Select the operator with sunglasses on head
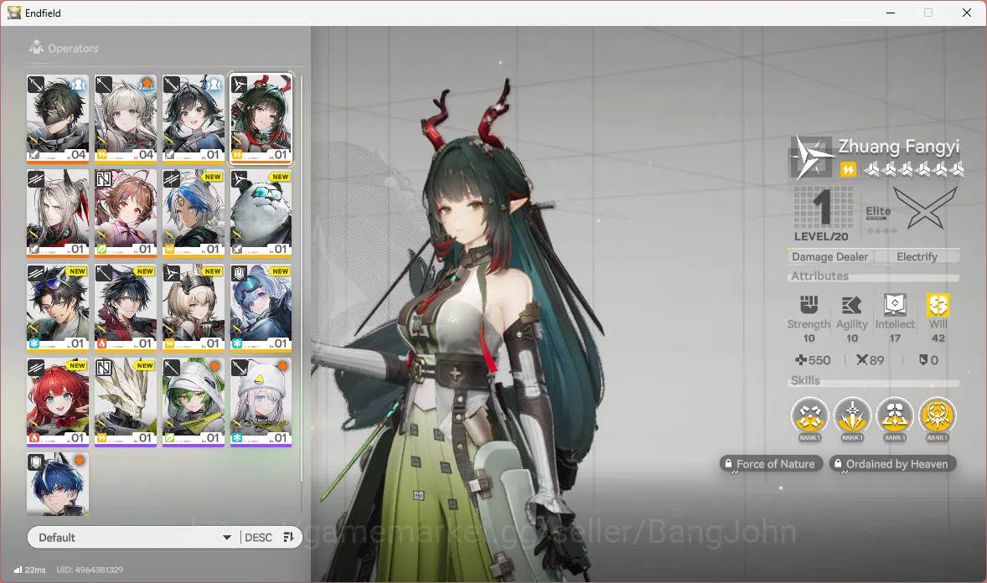 point(58,307)
